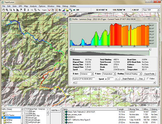Open the Help menu
Image resolution: width=162 pixels, height=124 pixels.
point(58,6)
